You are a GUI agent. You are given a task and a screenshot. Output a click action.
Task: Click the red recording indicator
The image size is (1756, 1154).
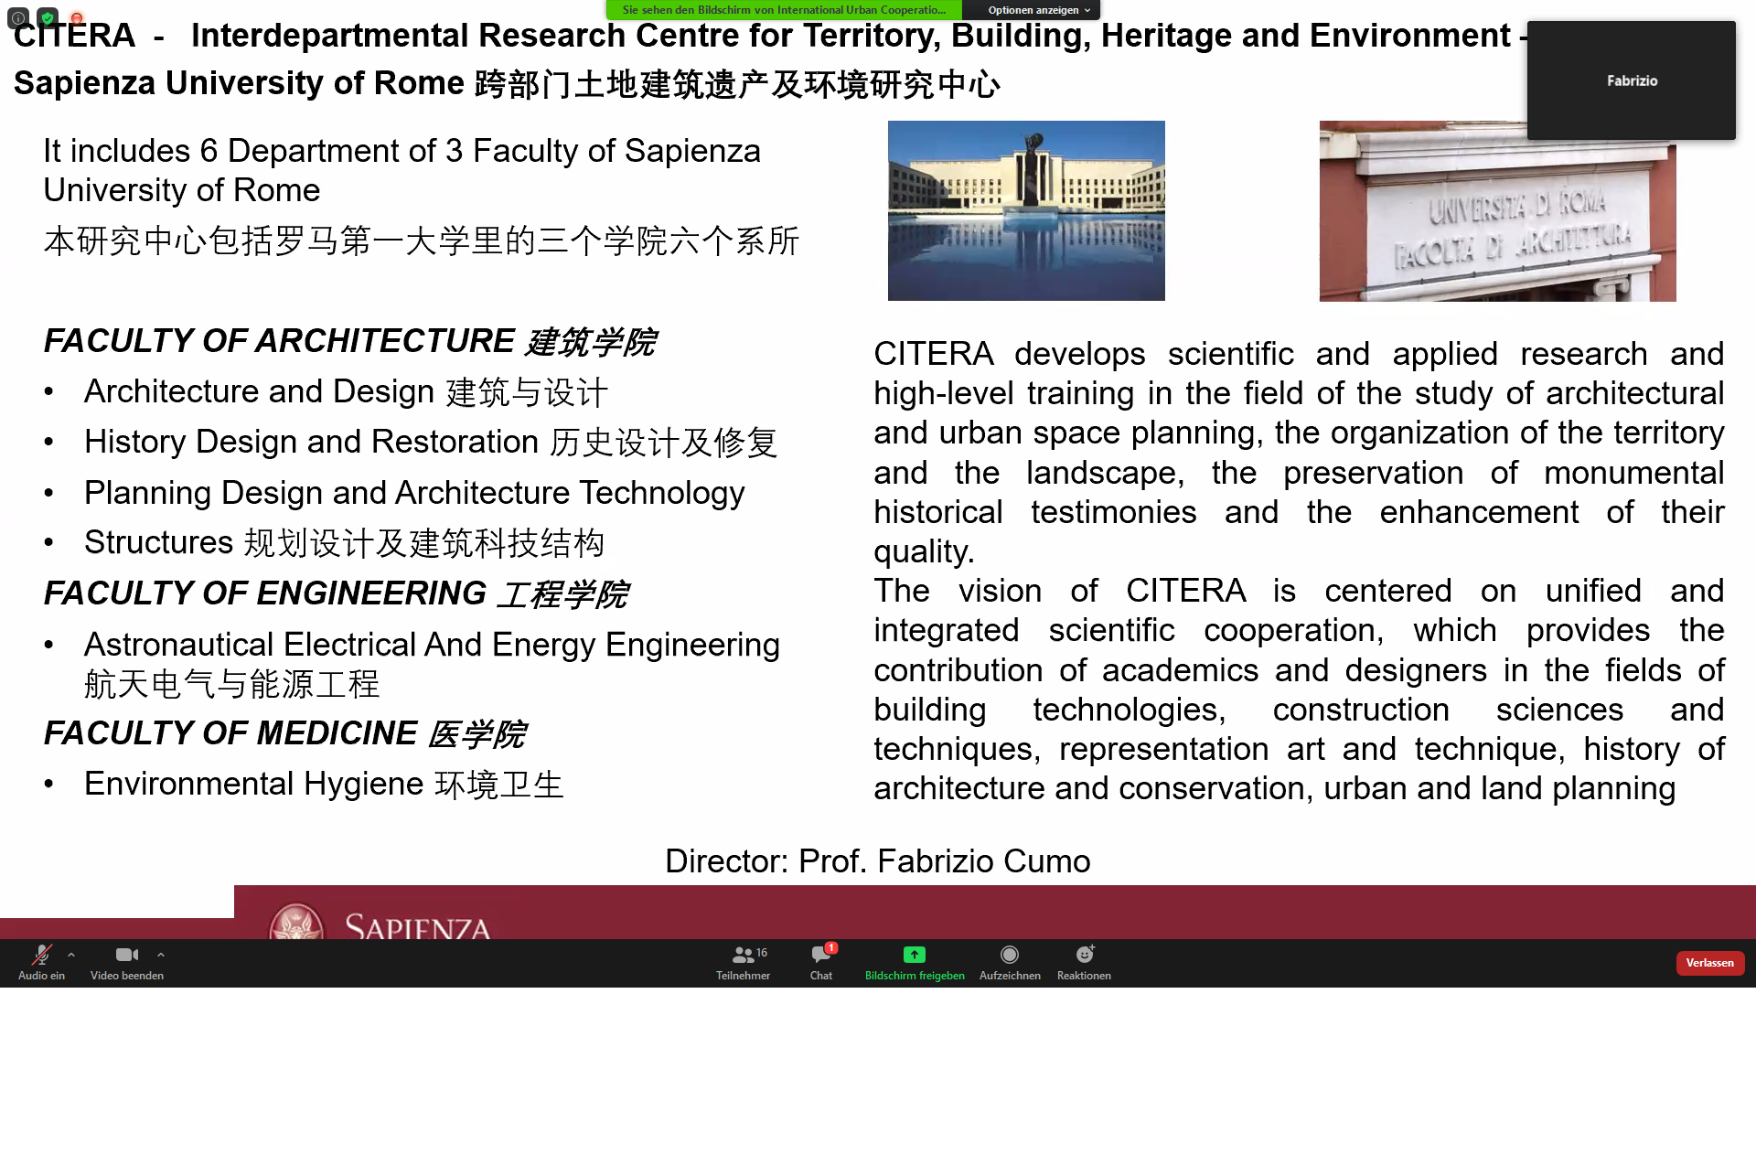77,18
